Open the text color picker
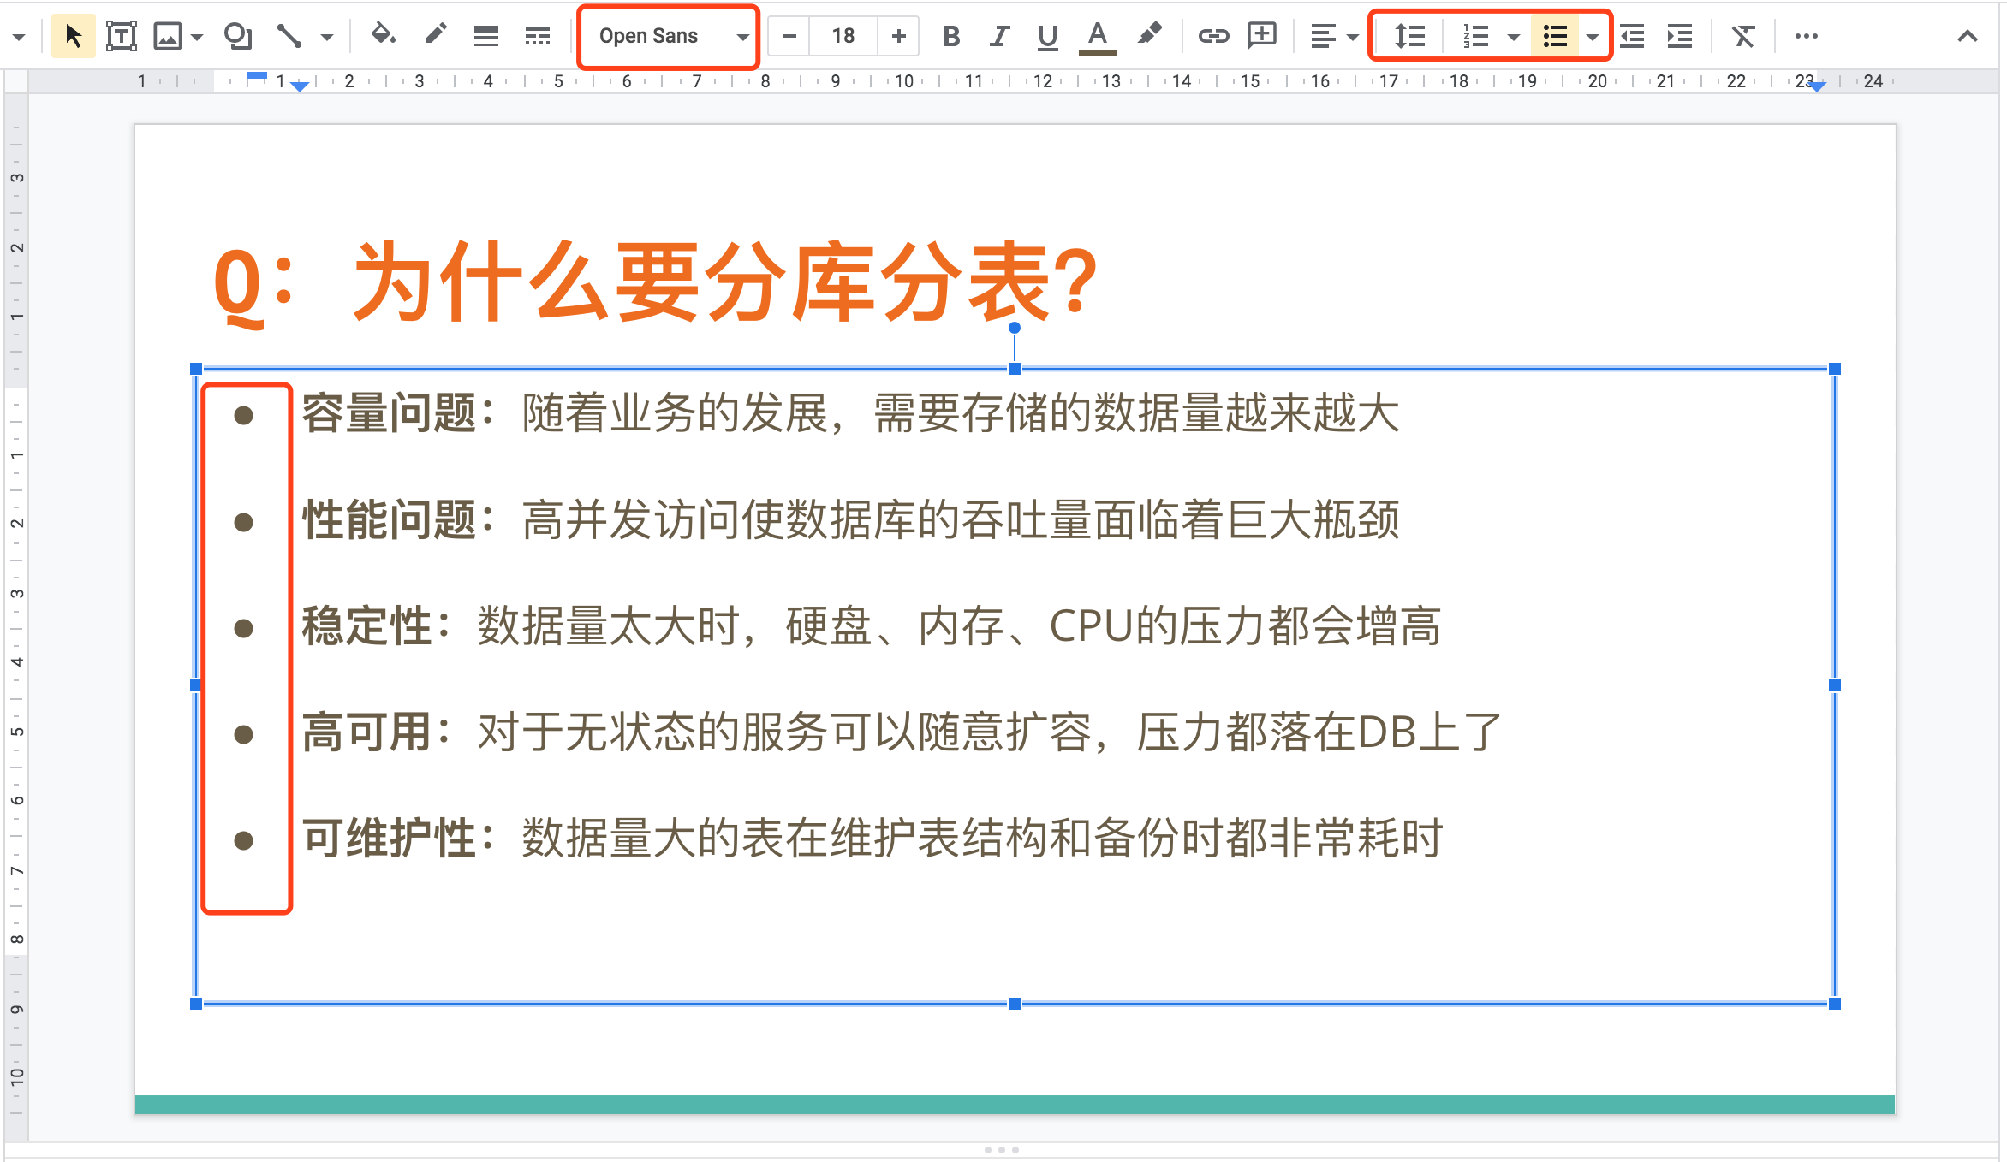This screenshot has height=1162, width=2007. point(1097,38)
